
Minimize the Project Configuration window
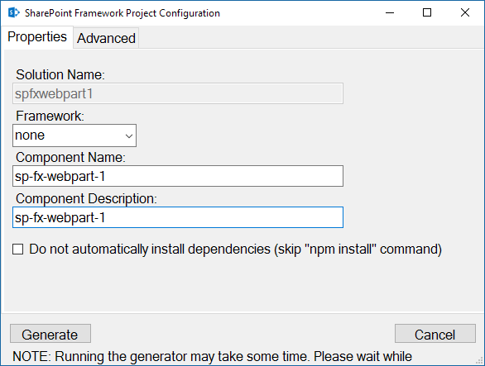[390, 13]
